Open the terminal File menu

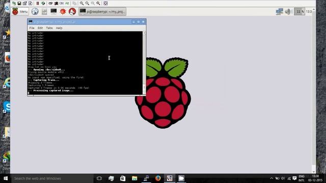(x=32, y=28)
